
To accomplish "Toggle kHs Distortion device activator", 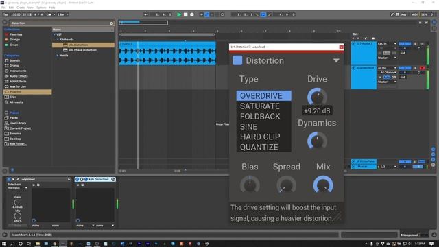I will pos(77,179).
